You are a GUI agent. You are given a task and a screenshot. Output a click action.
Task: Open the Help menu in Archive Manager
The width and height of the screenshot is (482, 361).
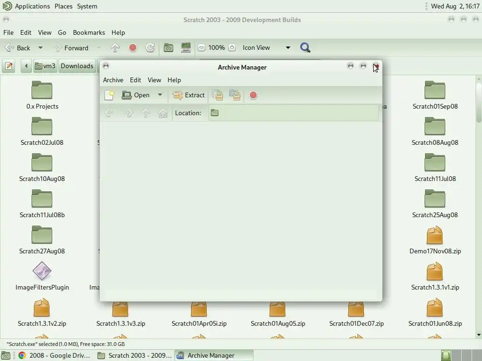[x=174, y=80]
